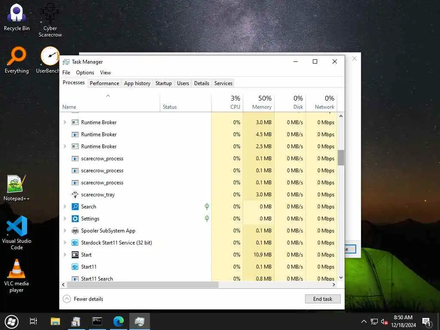Switch to the Users tab
The image size is (440, 330).
pyautogui.click(x=183, y=83)
